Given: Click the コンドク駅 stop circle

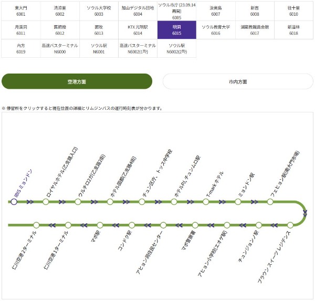Looking at the screenshot, I should click(131, 225).
